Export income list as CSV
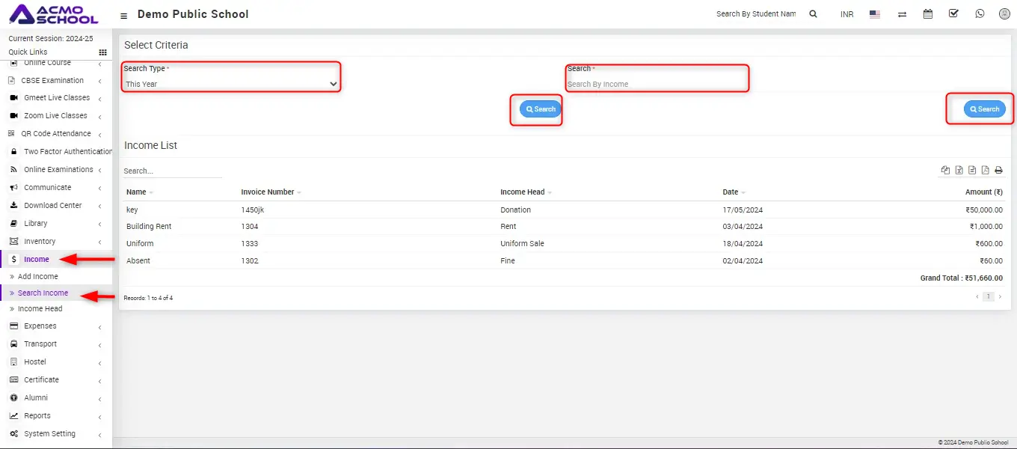1017x449 pixels. coord(971,171)
